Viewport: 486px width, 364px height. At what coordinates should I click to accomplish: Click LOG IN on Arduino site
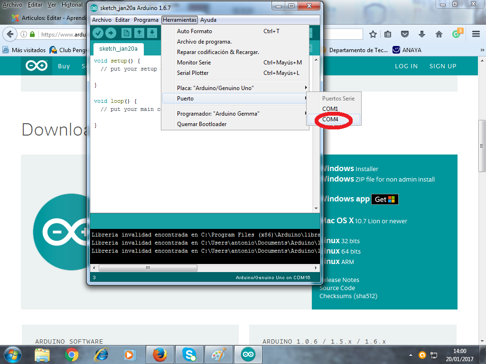pos(406,66)
